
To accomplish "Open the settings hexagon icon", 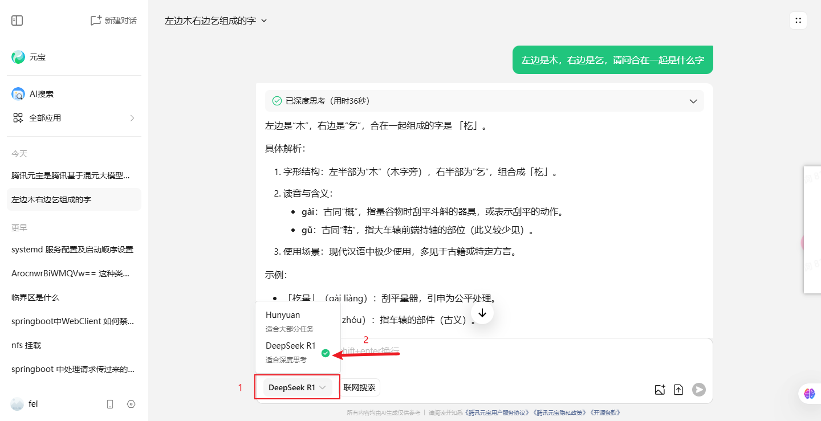I will pyautogui.click(x=131, y=404).
